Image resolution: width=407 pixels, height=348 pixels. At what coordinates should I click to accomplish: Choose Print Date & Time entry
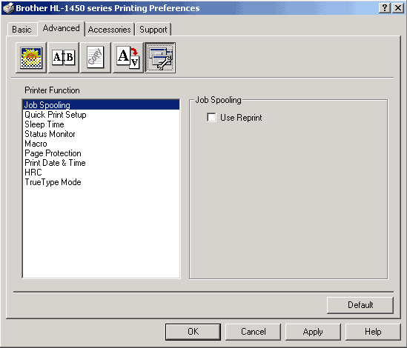pos(101,163)
